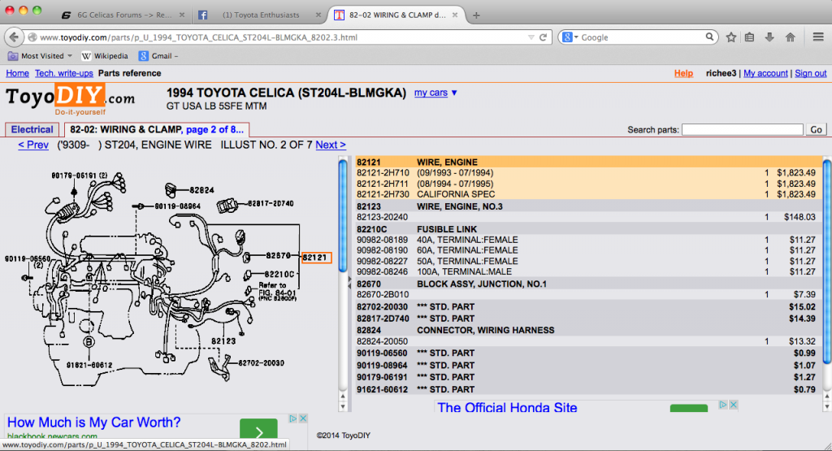
Task: Open 82-02 WIRING & CLAMP page tab
Action: (x=157, y=129)
